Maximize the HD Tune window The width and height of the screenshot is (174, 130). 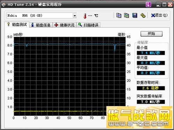click(x=164, y=5)
